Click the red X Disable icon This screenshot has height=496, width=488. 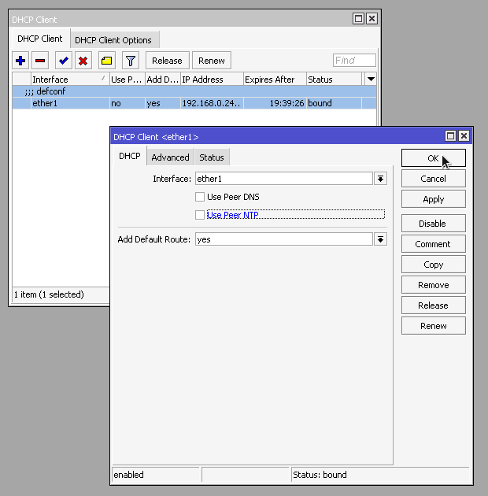point(83,61)
